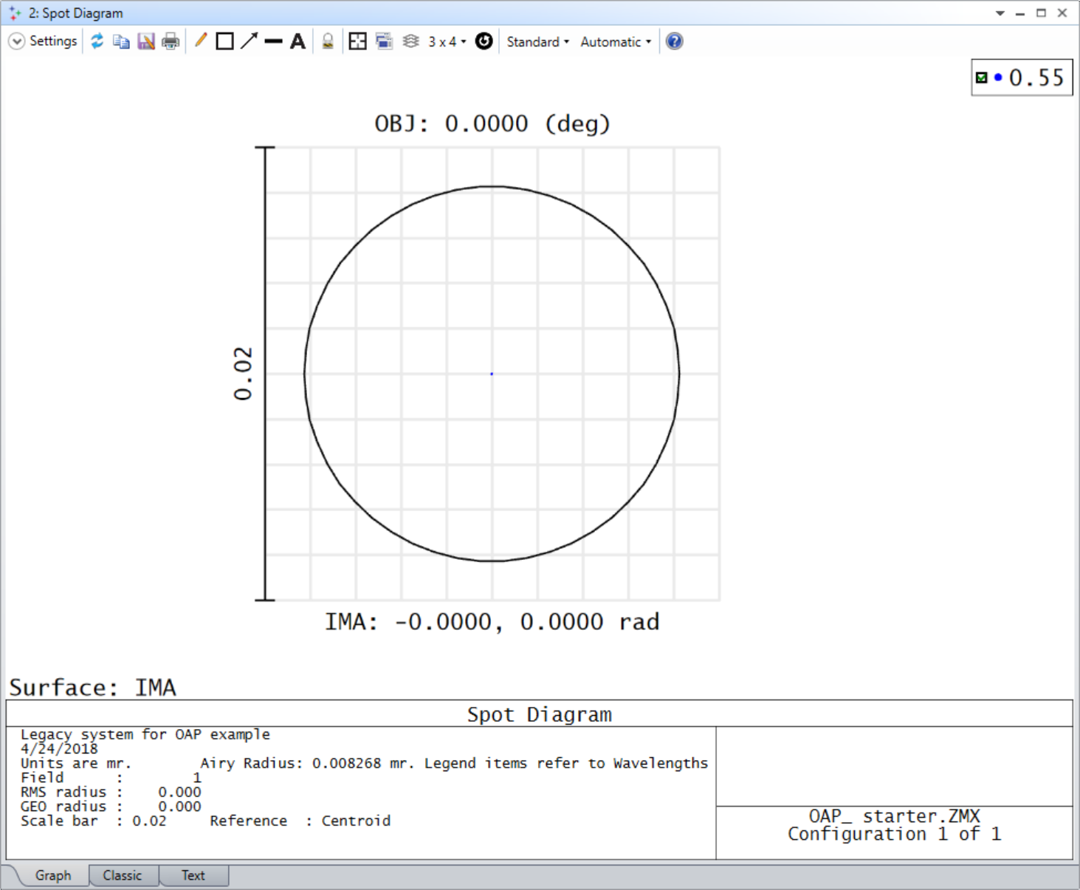The image size is (1080, 890).
Task: Click the Settings label
Action: click(53, 41)
